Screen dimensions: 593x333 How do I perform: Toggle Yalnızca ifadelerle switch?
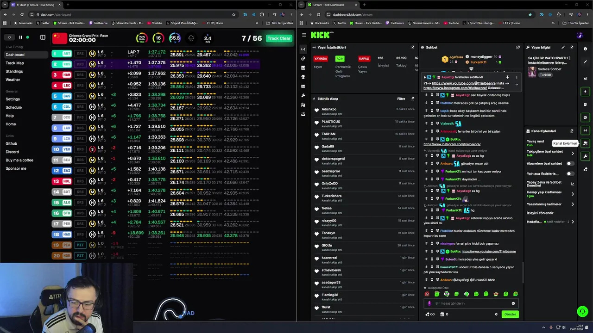tap(569, 173)
